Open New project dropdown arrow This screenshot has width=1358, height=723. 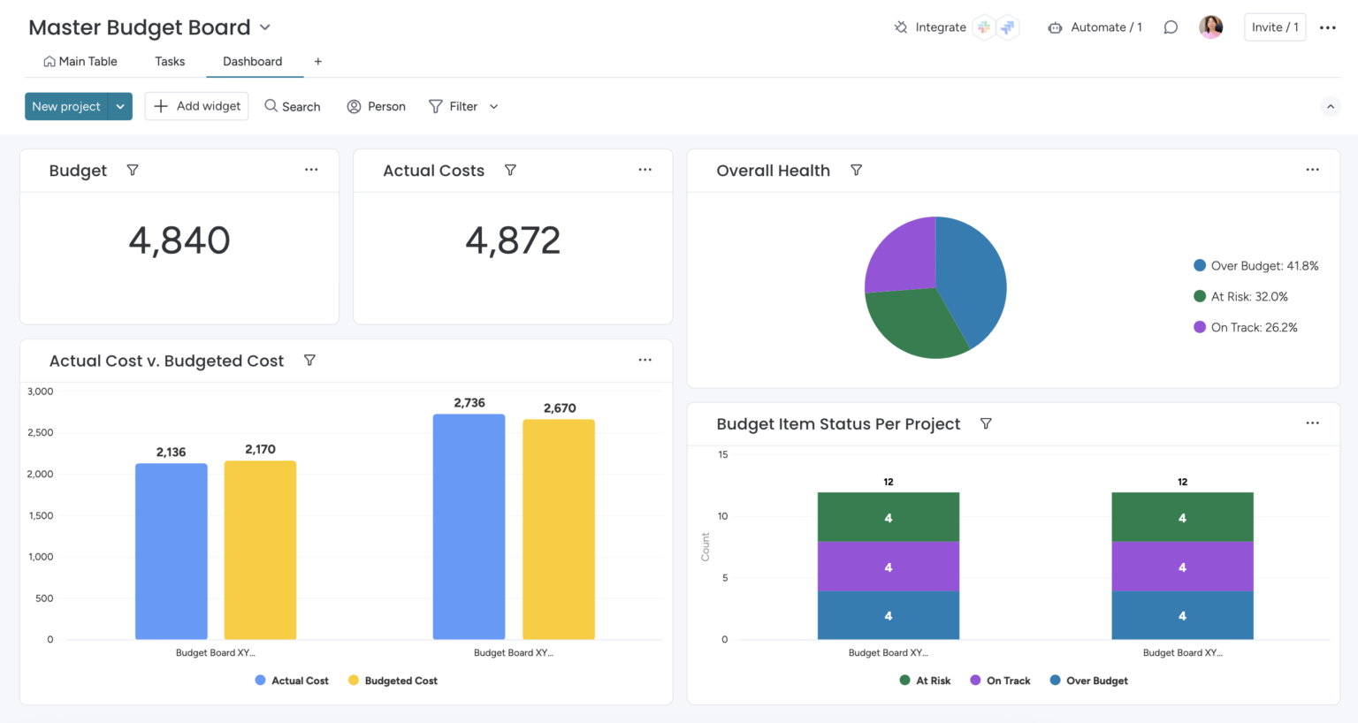coord(120,106)
